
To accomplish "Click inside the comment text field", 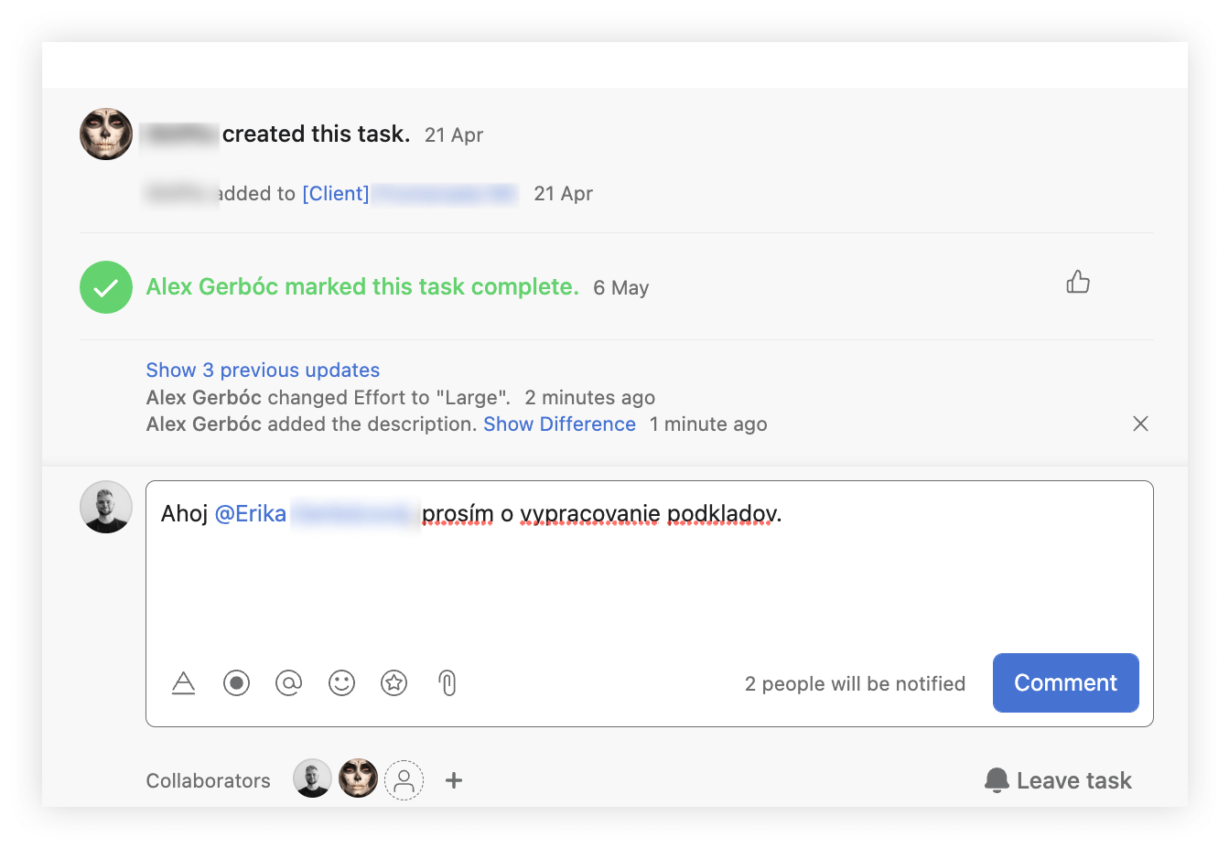I will 648,576.
